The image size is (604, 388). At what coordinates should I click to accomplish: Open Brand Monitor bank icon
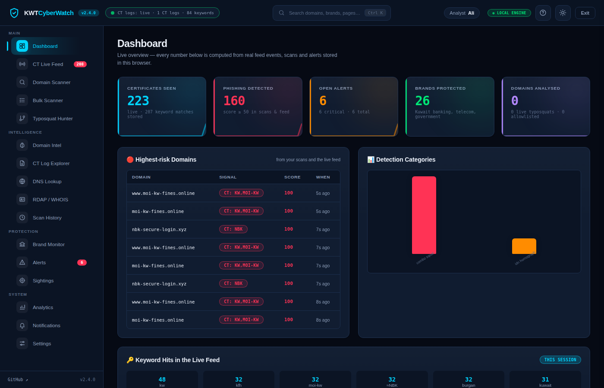pyautogui.click(x=22, y=244)
